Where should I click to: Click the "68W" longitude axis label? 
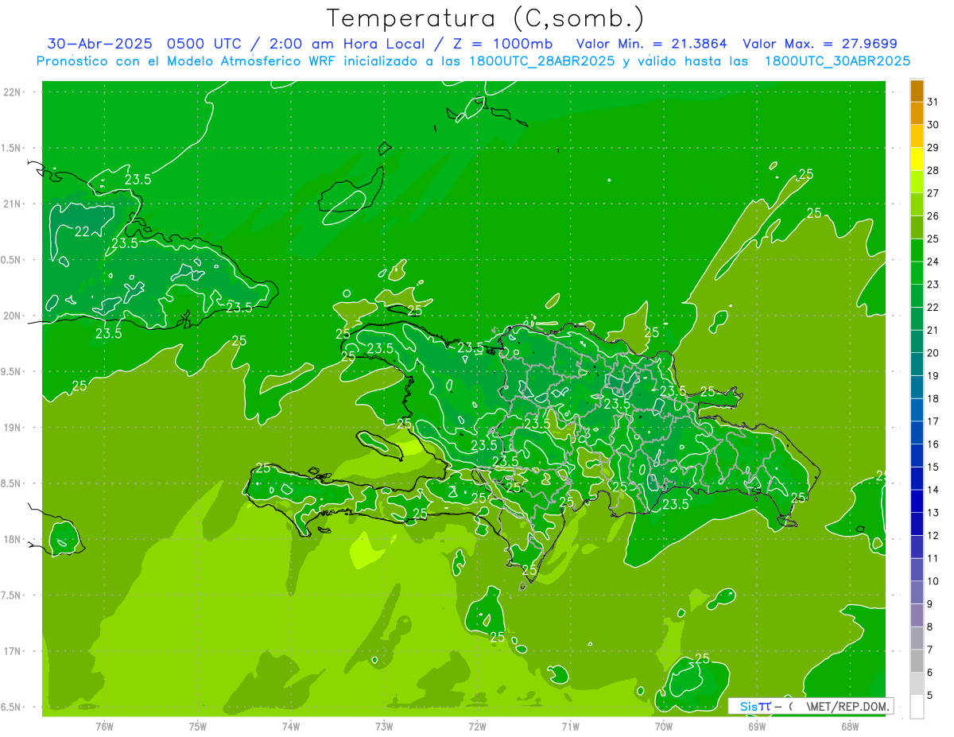tap(850, 726)
